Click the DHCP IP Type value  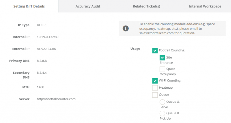[41, 25]
